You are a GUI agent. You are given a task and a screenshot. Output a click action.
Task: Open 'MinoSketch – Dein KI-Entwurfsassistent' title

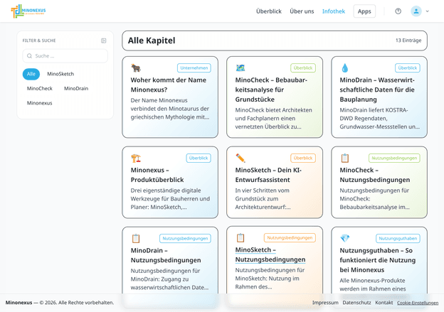click(x=268, y=175)
